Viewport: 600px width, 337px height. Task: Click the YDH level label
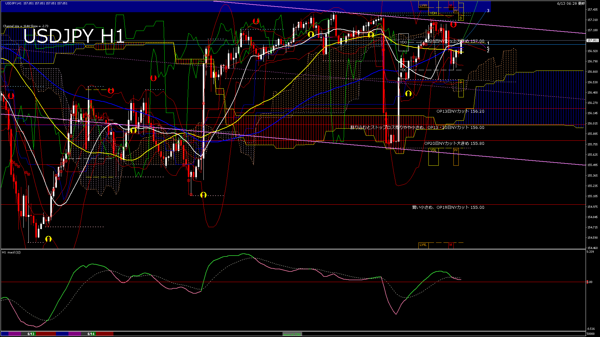coord(433,13)
